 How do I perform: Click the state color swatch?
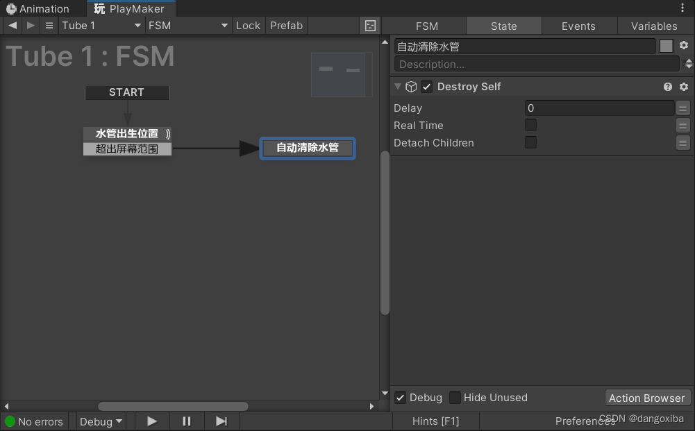tap(667, 46)
